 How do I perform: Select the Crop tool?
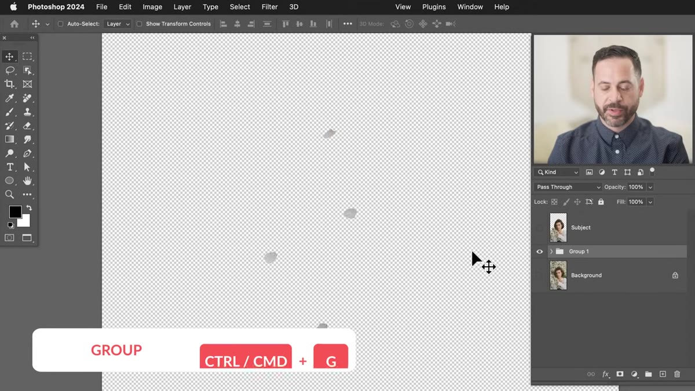click(9, 84)
